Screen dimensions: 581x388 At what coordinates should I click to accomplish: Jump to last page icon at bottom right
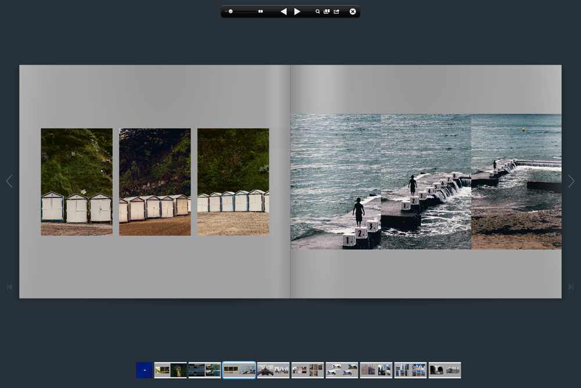click(571, 287)
